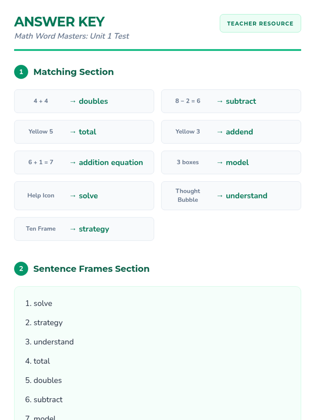Click the '6 + 1 = 7' addition equation card

pyautogui.click(x=84, y=162)
